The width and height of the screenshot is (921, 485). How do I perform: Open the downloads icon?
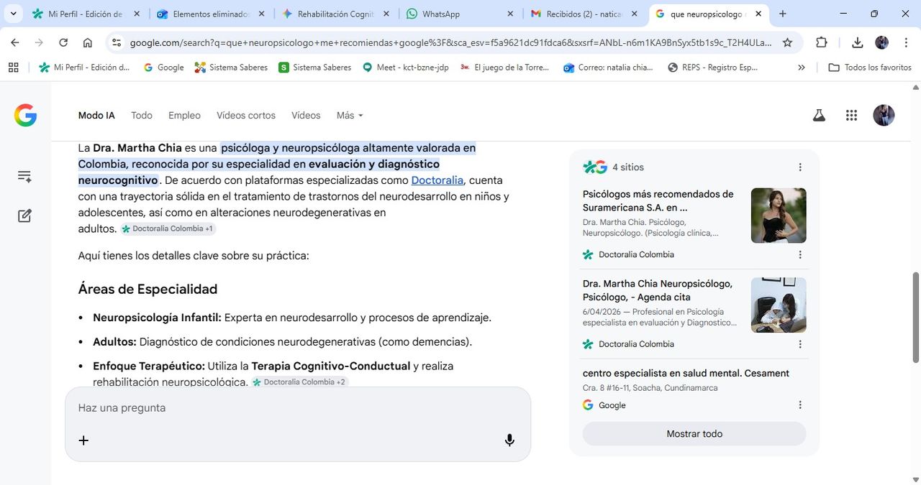point(857,43)
